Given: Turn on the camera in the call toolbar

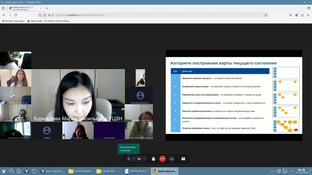Looking at the screenshot, I should click(139, 159).
